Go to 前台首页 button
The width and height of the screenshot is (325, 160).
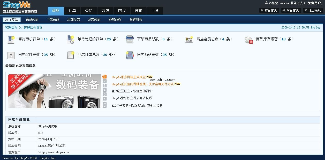pyautogui.click(x=269, y=10)
